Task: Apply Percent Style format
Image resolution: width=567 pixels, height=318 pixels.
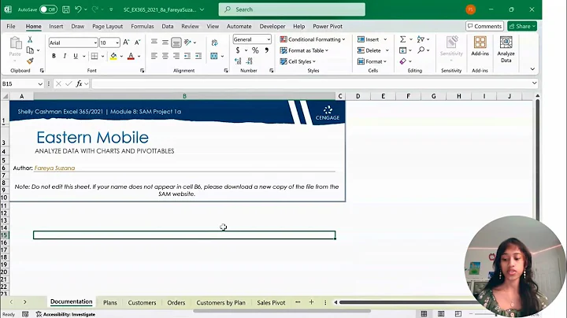Action: coord(255,50)
